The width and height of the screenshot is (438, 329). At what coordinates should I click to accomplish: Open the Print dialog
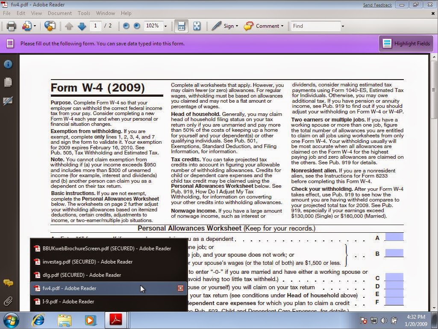[12, 26]
